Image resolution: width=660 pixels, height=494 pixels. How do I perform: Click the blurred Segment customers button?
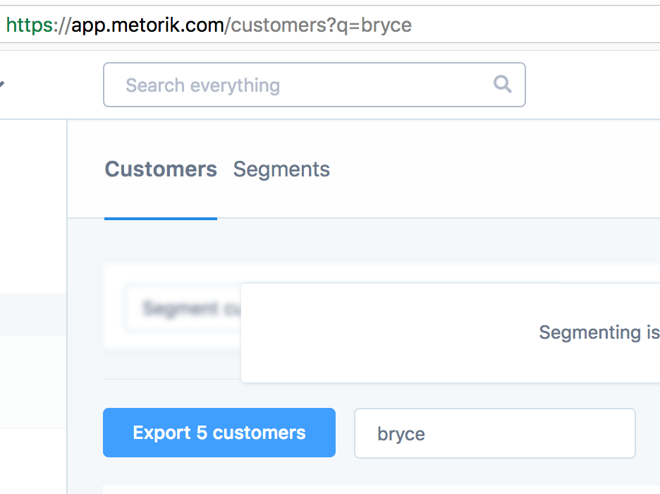click(183, 308)
